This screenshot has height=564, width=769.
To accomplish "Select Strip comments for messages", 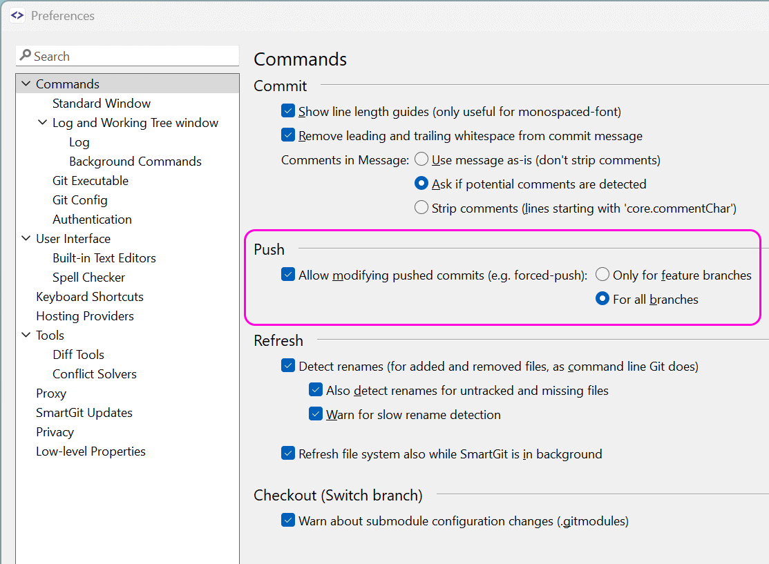I will click(x=421, y=208).
